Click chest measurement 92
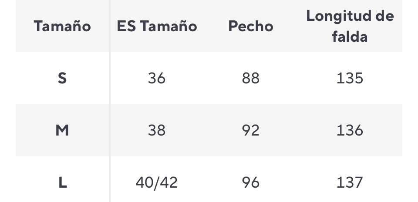 coord(251,130)
